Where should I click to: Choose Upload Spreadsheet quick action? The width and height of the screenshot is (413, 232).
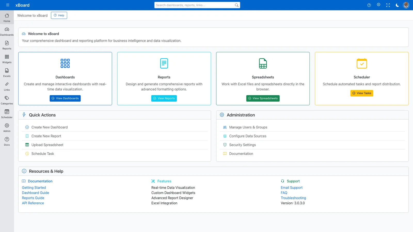click(115, 145)
